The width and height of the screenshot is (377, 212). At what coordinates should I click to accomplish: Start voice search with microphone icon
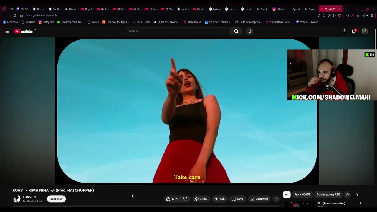tap(249, 31)
